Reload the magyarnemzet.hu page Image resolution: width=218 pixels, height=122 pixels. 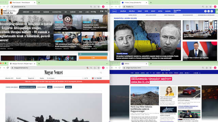(8, 68)
